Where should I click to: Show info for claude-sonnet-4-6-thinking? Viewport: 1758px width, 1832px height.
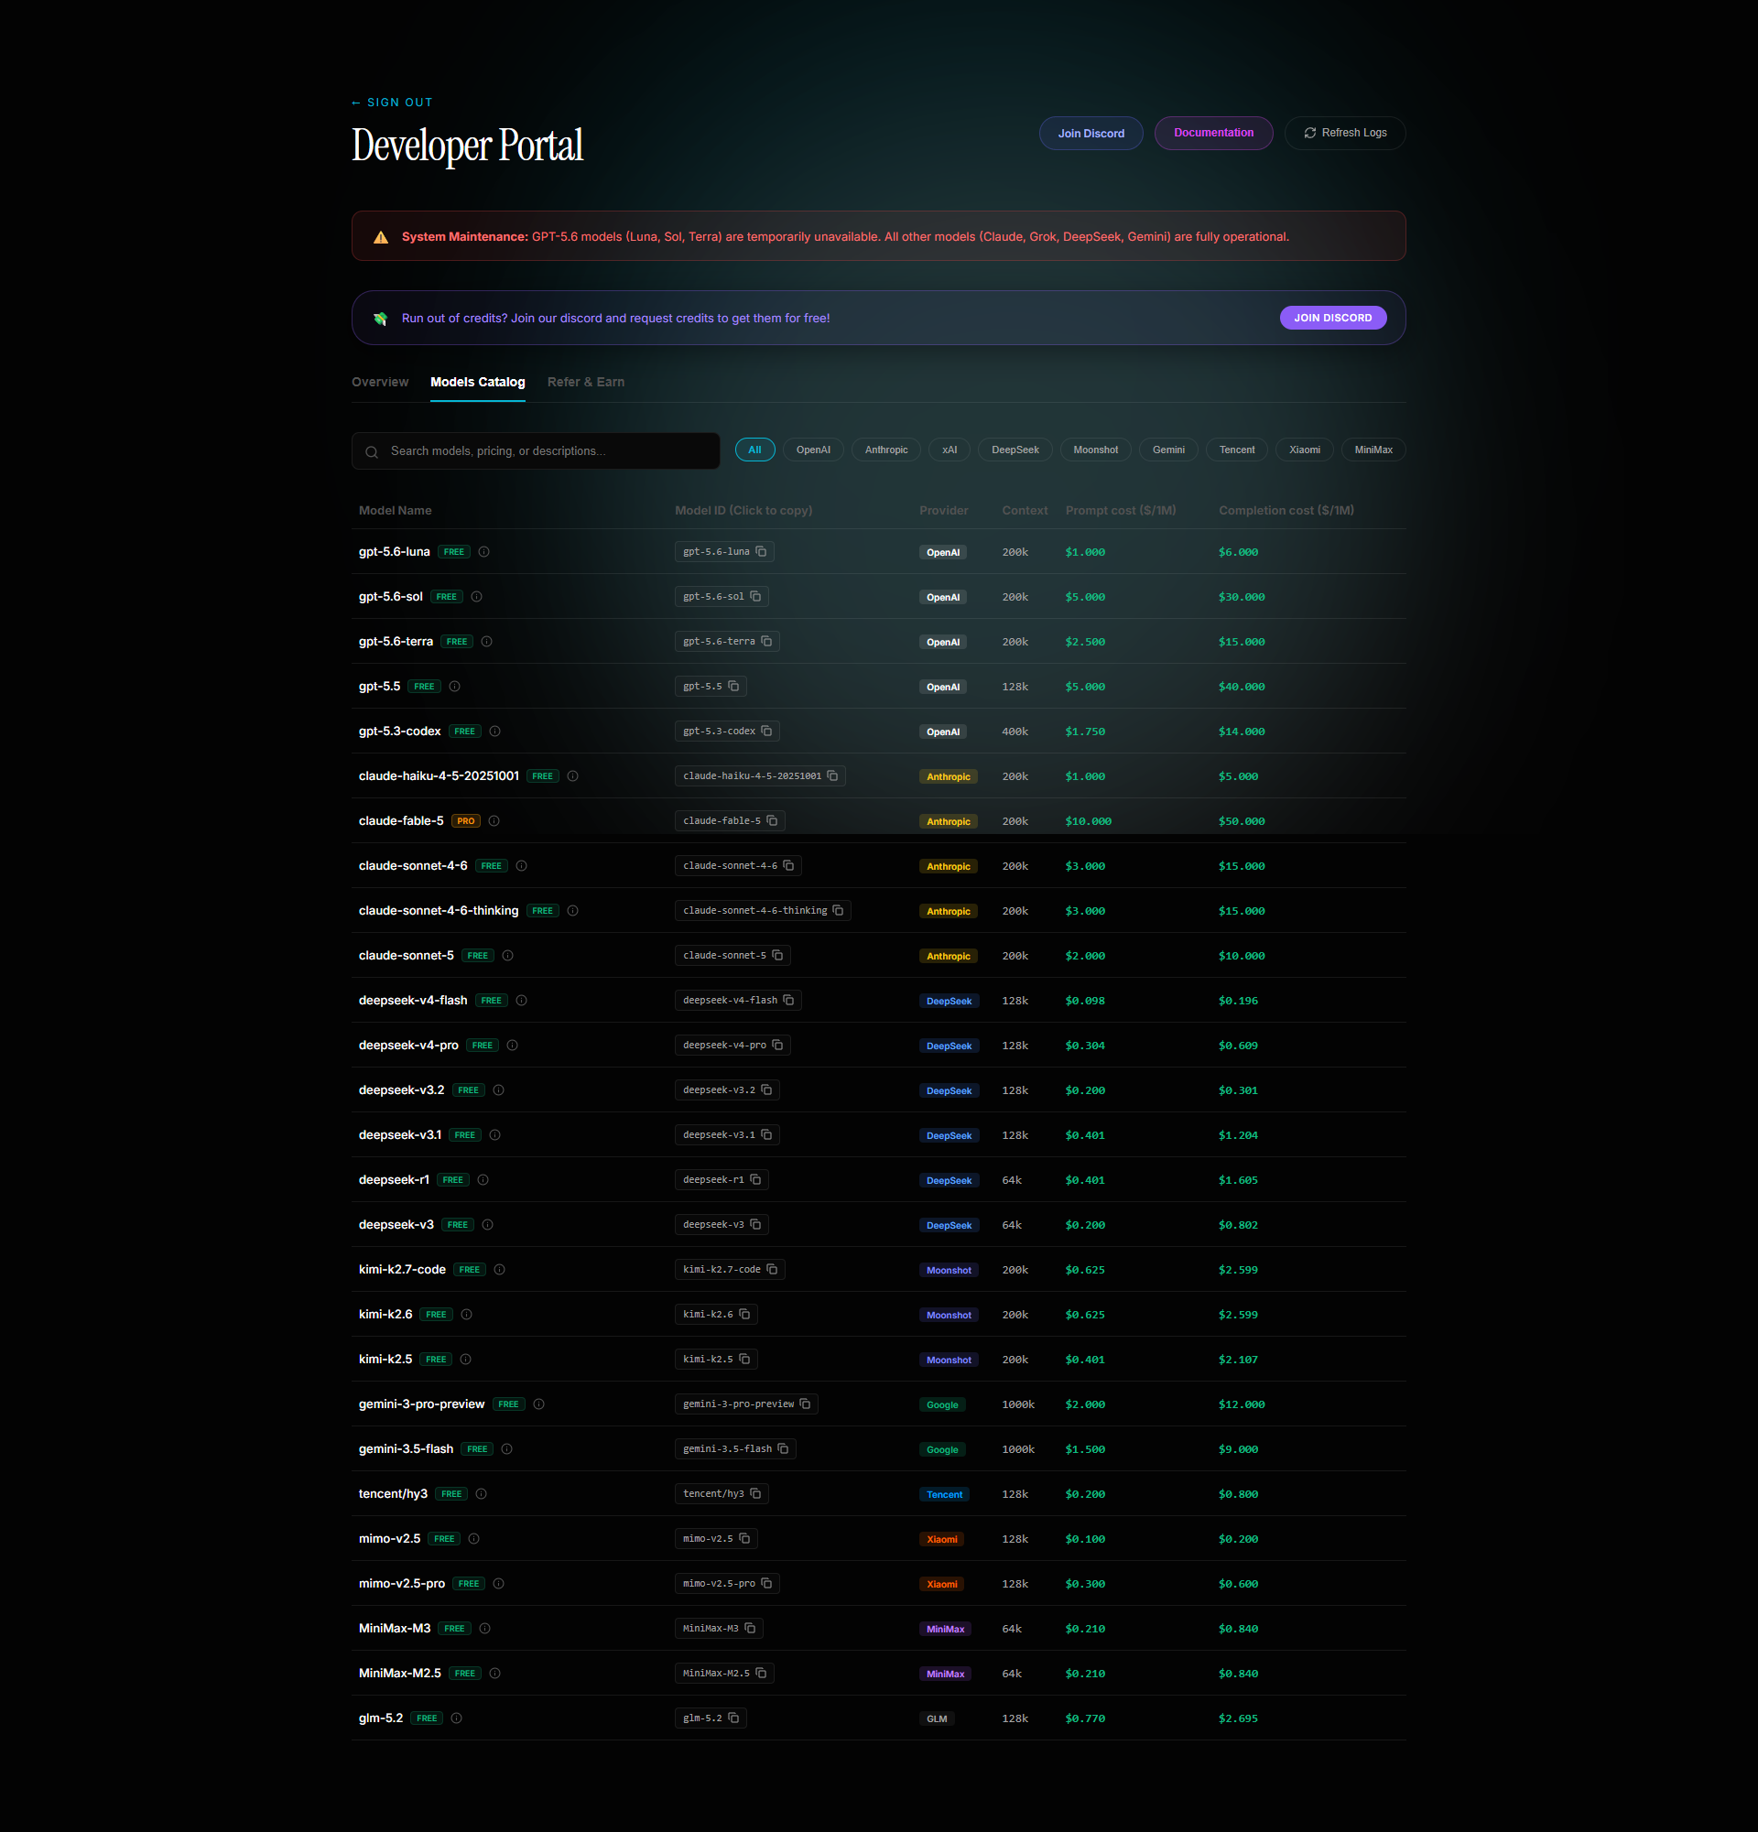coord(573,910)
